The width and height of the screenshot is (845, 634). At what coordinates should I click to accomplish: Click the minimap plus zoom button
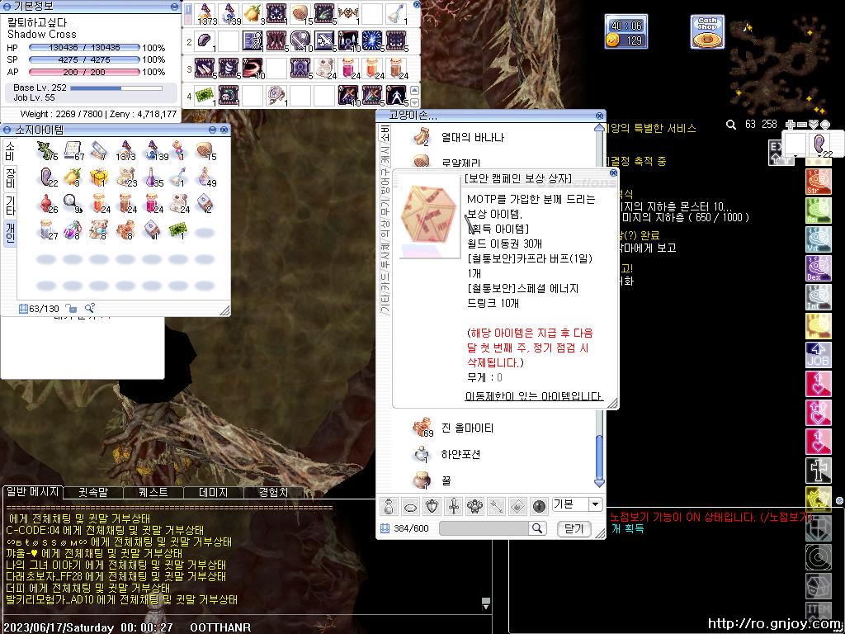pos(791,125)
